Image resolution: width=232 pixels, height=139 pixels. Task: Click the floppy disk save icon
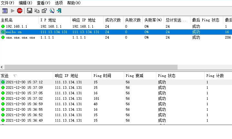[x=29, y=11]
